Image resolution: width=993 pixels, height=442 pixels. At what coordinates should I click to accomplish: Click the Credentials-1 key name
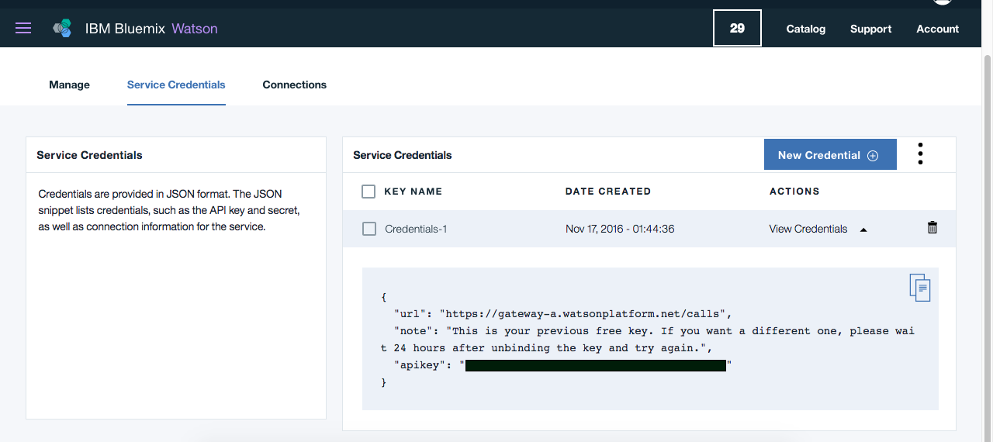pos(416,229)
